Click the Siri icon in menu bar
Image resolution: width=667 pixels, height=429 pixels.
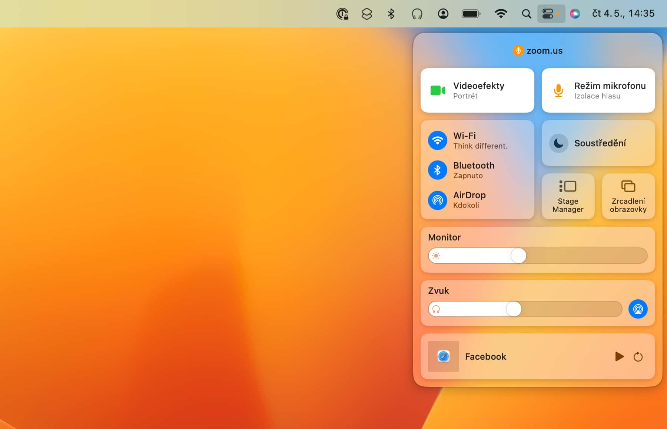tap(575, 14)
